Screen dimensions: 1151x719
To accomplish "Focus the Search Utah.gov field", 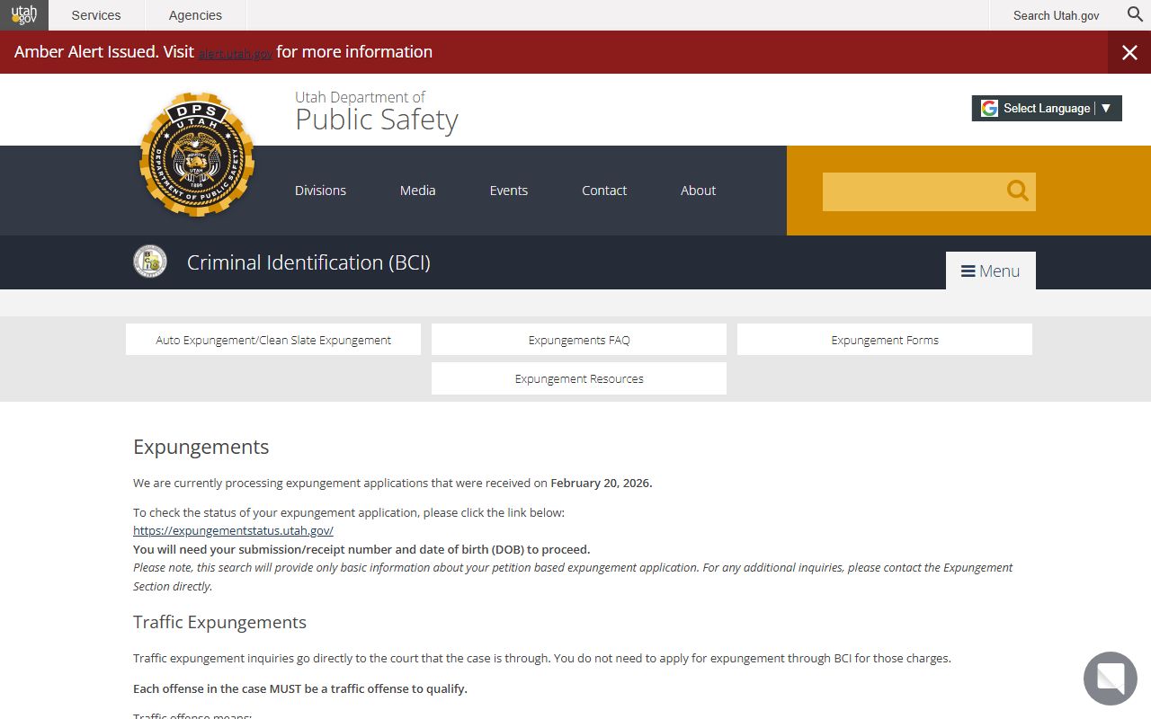I will [1056, 15].
